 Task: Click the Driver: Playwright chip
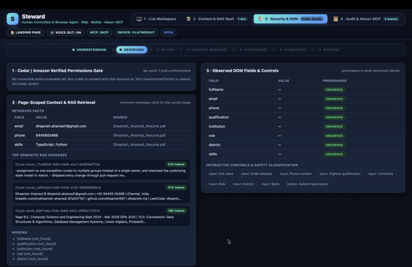tap(136, 33)
